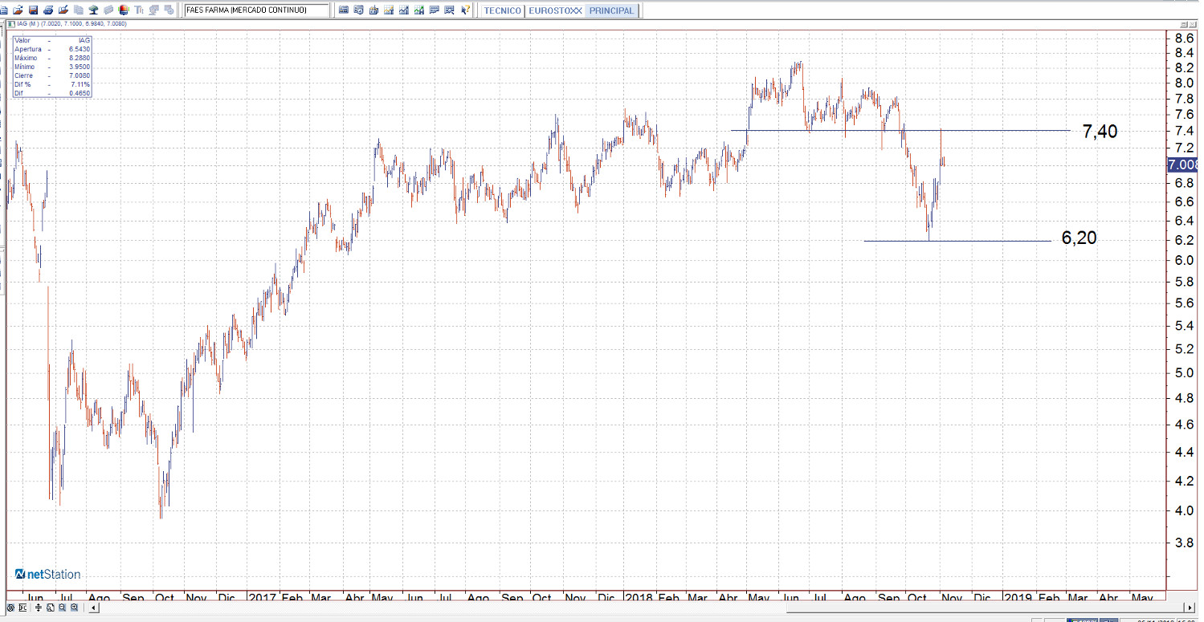Viewport: 1204px width, 622px height.
Task: Click the 7,40 resistance level label
Action: pos(1100,132)
